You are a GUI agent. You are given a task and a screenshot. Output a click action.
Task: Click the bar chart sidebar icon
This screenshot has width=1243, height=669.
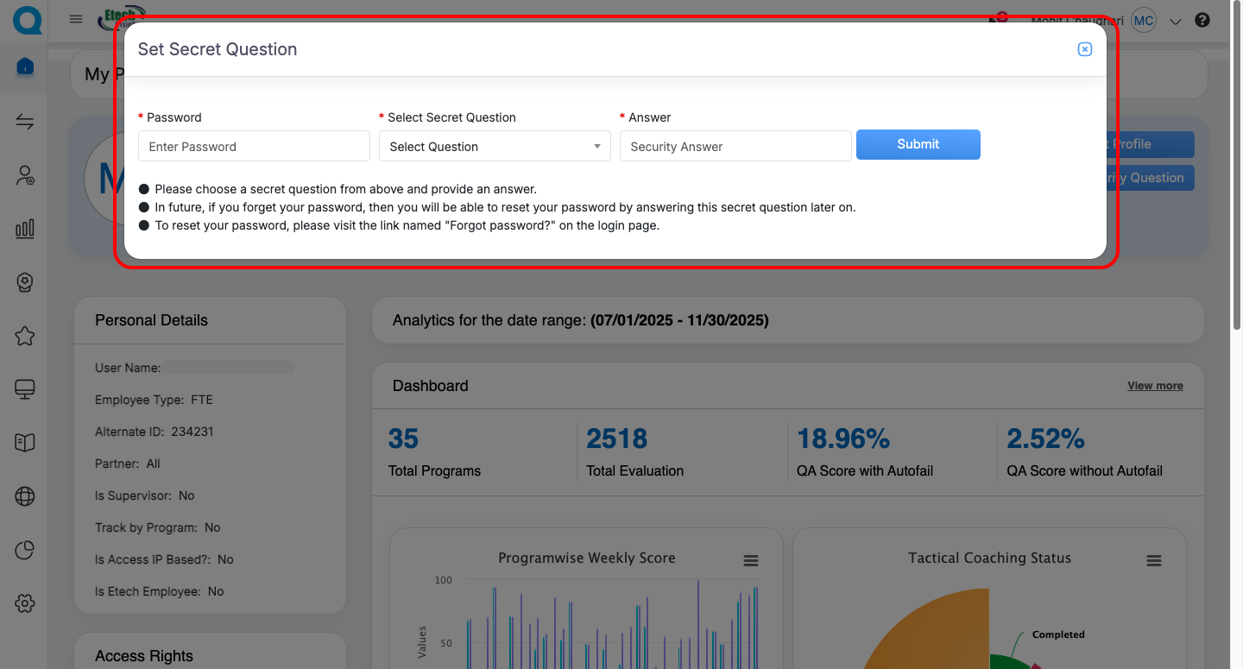[x=25, y=229]
